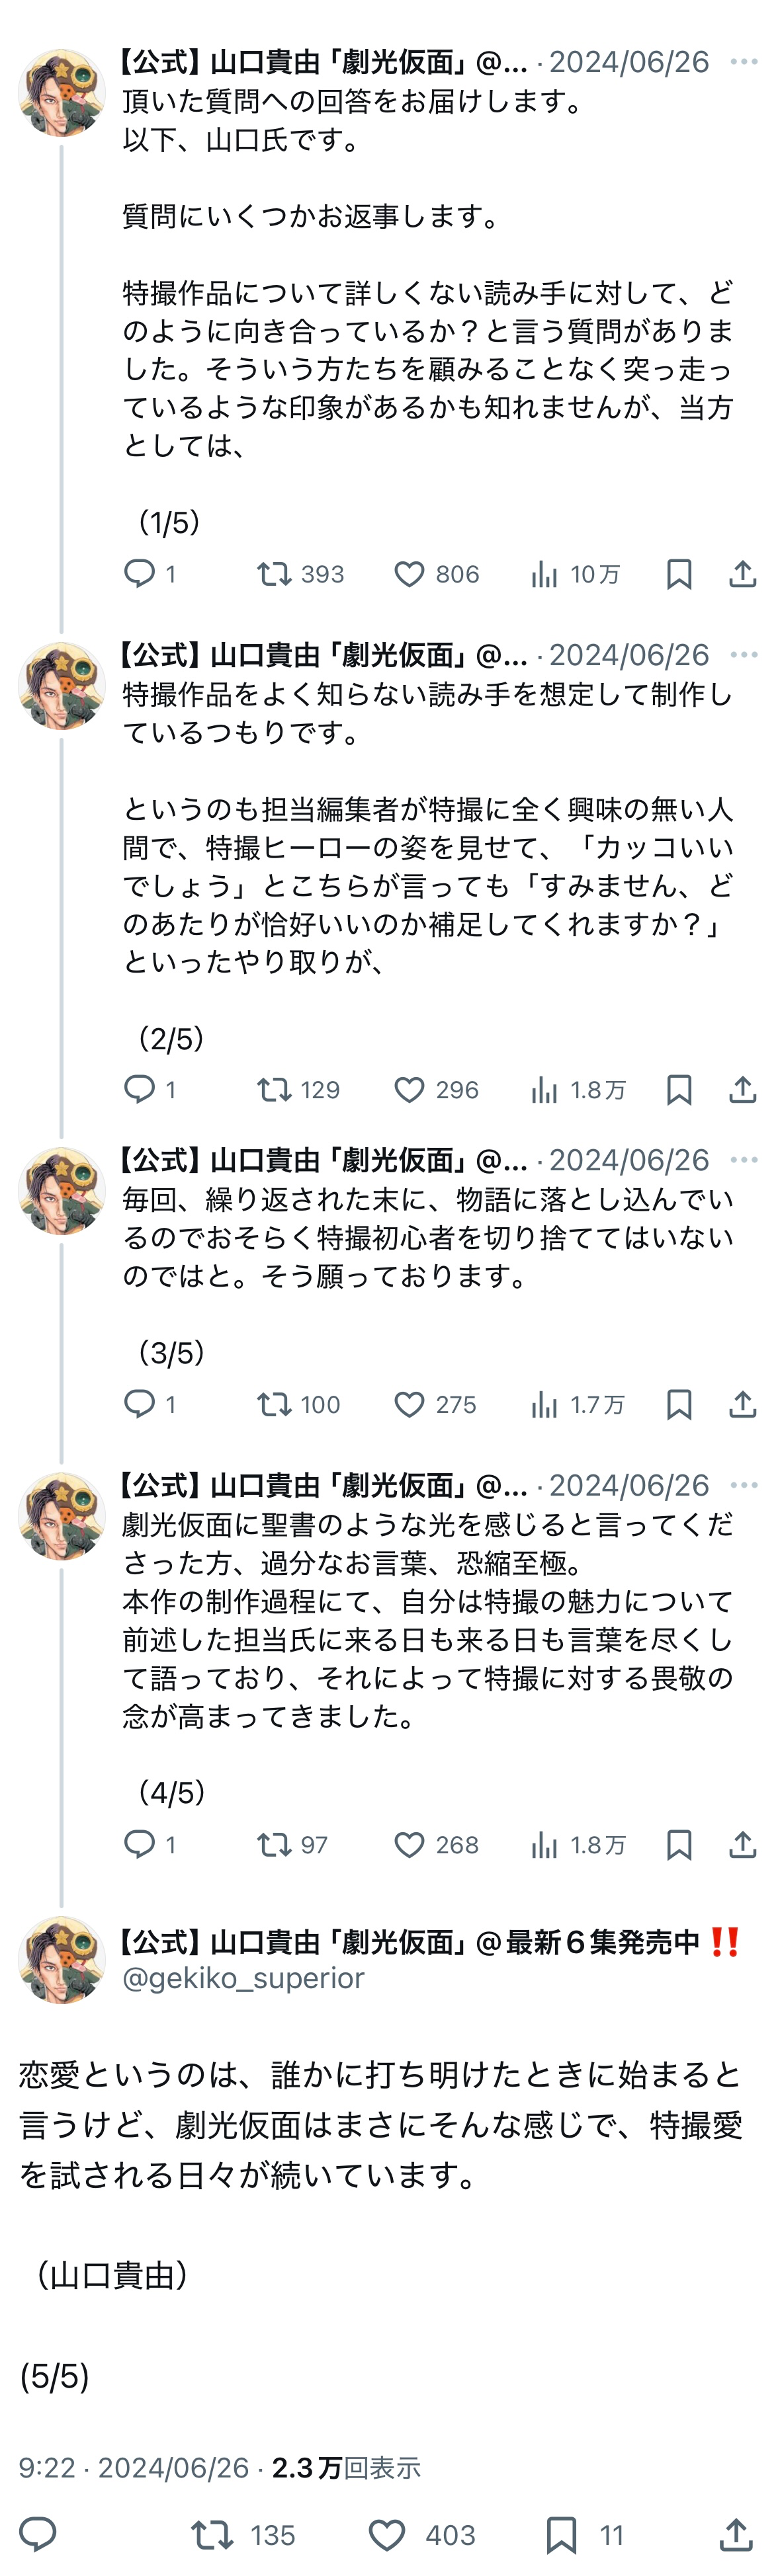Image resolution: width=780 pixels, height=2576 pixels.
Task: Open more options on the (1/5) tweet
Action: [744, 62]
